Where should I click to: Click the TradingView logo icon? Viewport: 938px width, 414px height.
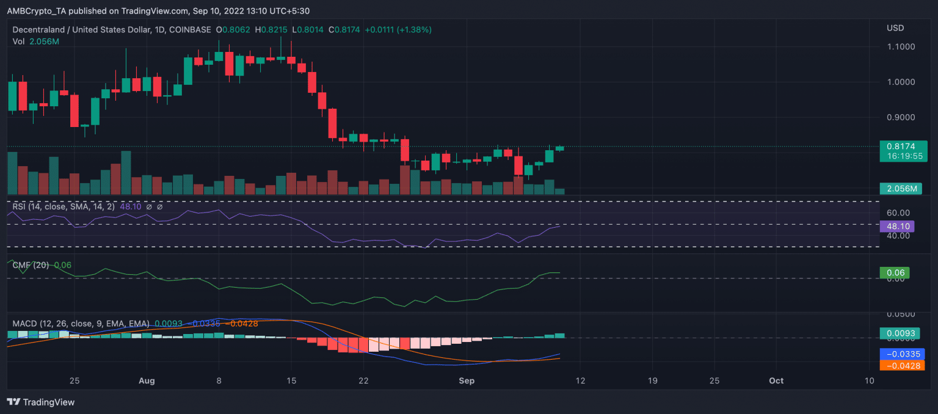click(13, 402)
